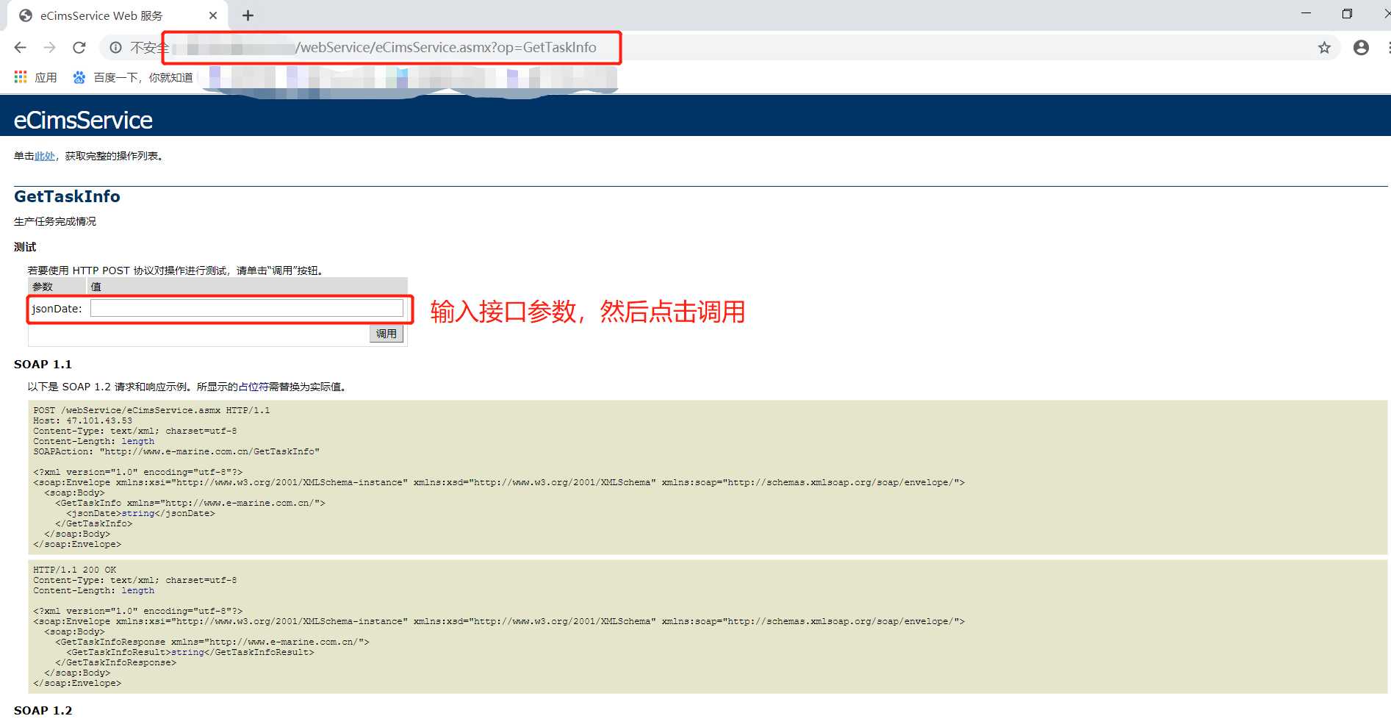Select the 'POST /webService/eCimsService.asmx HTTP/1.1' line

tap(151, 411)
